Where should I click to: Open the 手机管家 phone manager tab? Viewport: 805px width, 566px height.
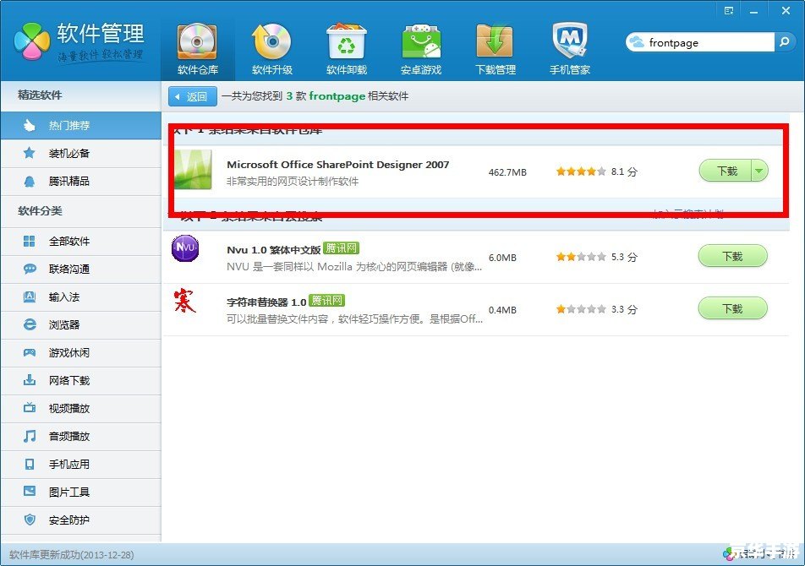pyautogui.click(x=569, y=49)
